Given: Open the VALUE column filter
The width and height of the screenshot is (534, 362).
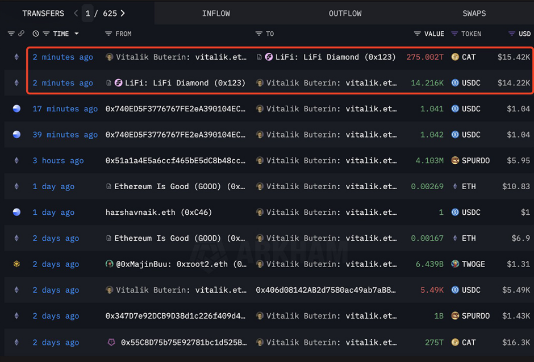Looking at the screenshot, I should click(417, 34).
